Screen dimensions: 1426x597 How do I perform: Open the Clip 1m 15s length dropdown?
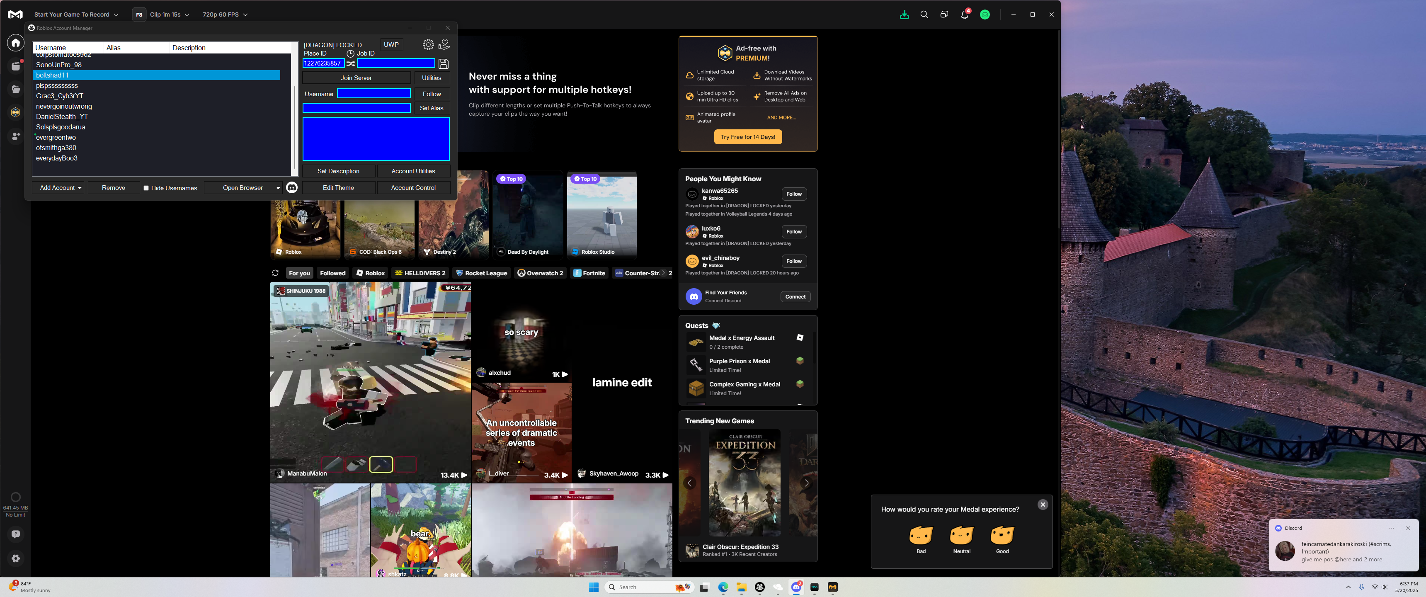tap(170, 15)
